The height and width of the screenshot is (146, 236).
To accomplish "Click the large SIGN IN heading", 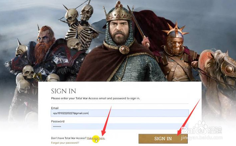I will [x=64, y=91].
